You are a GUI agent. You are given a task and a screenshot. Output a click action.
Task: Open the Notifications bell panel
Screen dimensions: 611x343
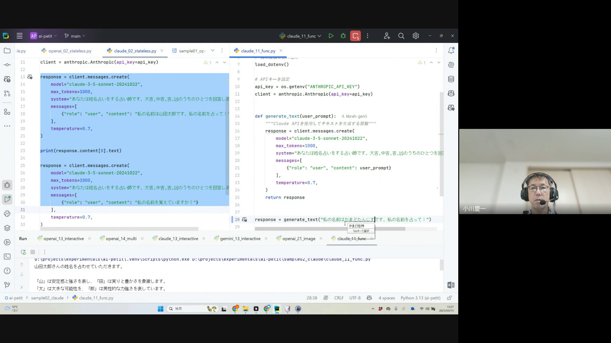(x=451, y=50)
